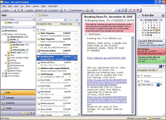Open the Address Book icon

[92, 10]
